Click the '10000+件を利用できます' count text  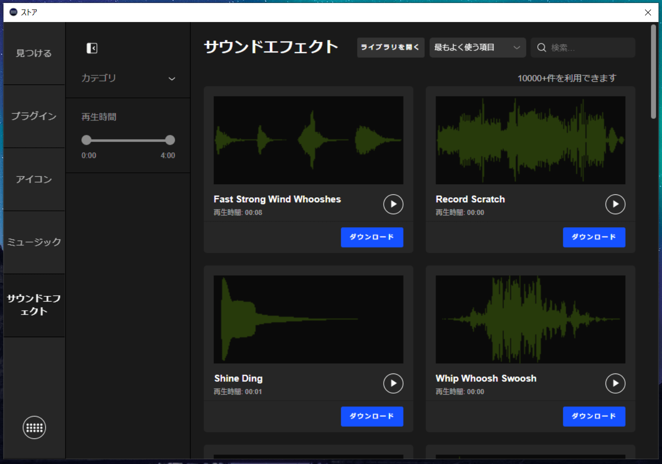567,78
